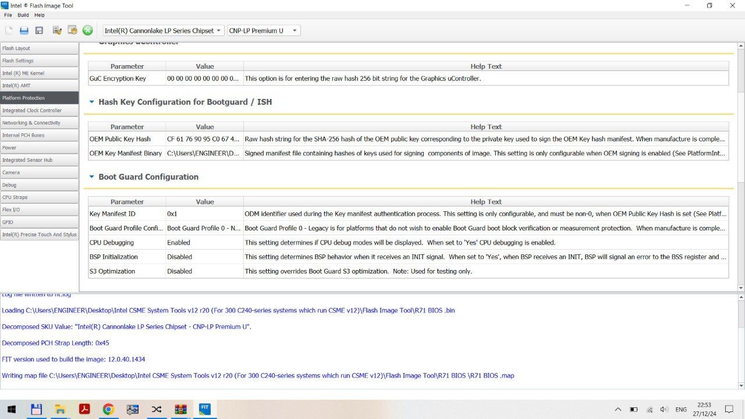Change the CPU Debugging Enabled value
Image resolution: width=745 pixels, height=419 pixels.
click(x=204, y=243)
